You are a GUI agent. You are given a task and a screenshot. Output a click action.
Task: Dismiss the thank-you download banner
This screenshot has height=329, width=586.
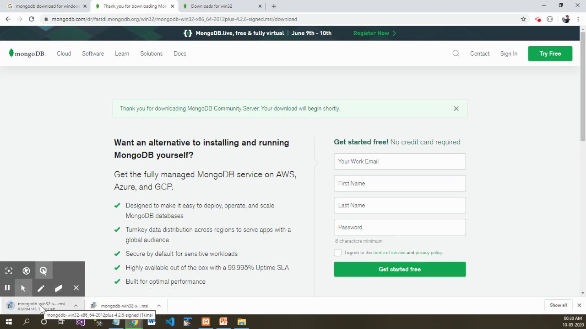click(456, 109)
